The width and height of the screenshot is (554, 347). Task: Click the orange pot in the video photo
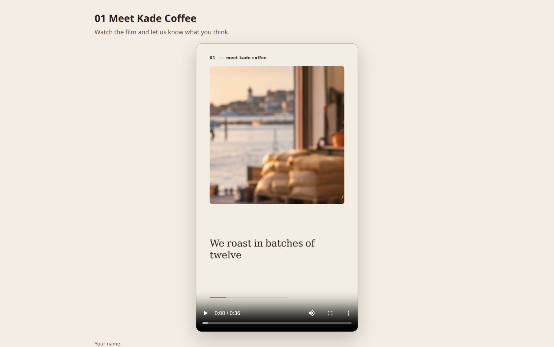[338, 139]
